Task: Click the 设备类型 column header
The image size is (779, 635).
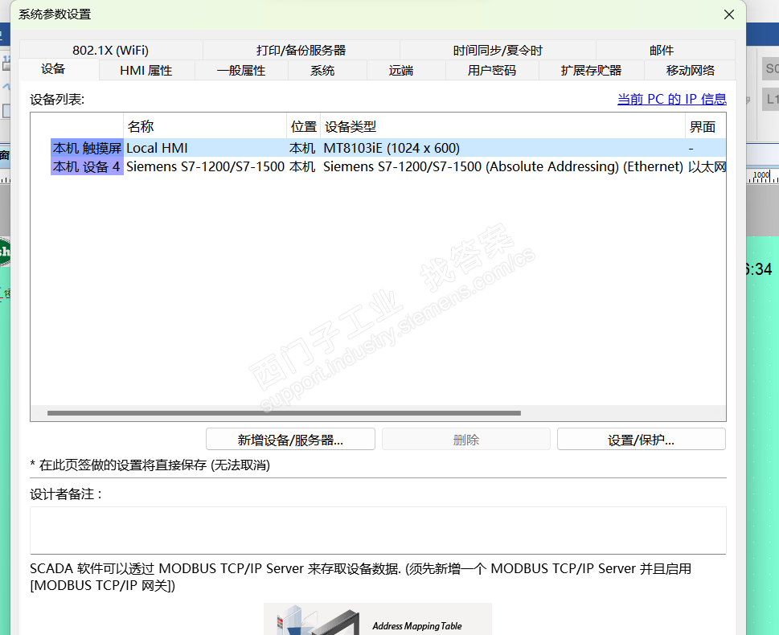Action: 502,126
